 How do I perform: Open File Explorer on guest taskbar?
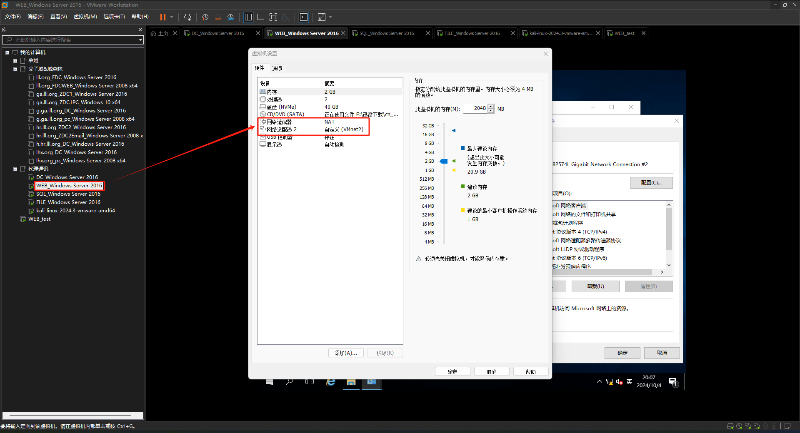tap(351, 382)
